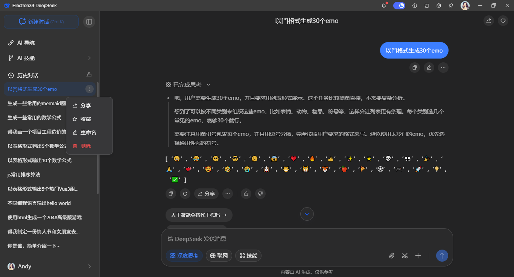
Task: Attach a file with the paperclip icon
Action: tap(391, 256)
